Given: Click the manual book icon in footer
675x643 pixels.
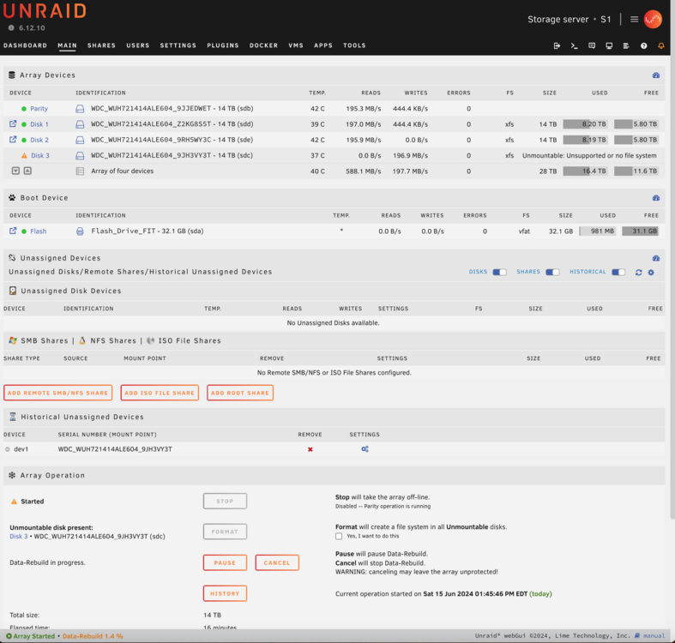Looking at the screenshot, I should (636, 635).
